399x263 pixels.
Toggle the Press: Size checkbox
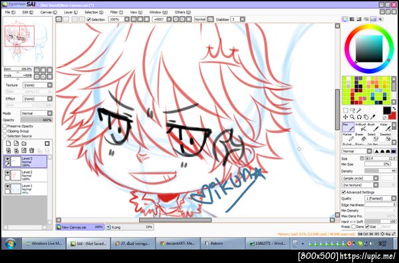pyautogui.click(x=367, y=226)
